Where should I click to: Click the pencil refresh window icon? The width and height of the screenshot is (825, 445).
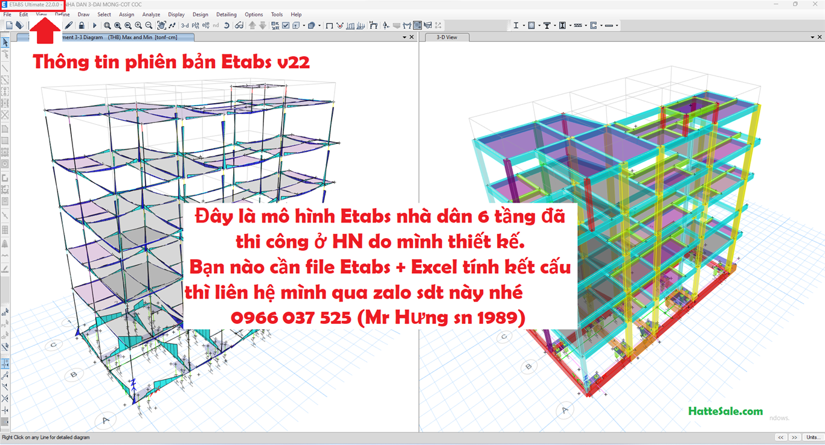point(69,25)
